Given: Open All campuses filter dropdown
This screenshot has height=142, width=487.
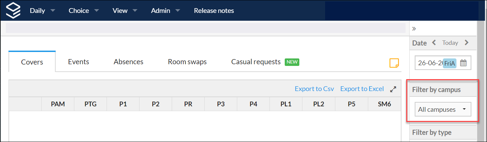Looking at the screenshot, I should [443, 109].
